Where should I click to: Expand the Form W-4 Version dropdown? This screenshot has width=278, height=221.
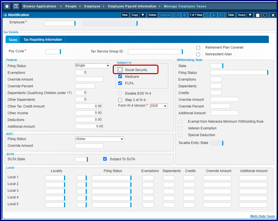tap(158, 106)
